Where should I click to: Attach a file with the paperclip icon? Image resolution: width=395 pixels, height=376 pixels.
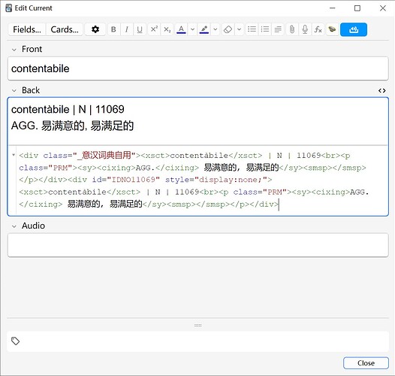click(x=292, y=29)
